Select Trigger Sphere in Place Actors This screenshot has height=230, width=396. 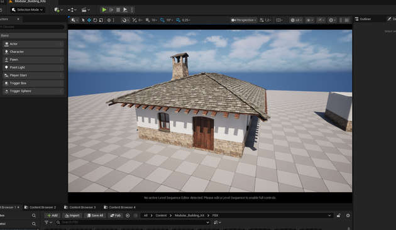(33, 91)
